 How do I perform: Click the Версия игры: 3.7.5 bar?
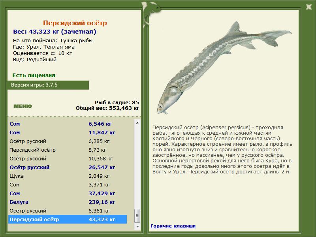pos(48,85)
